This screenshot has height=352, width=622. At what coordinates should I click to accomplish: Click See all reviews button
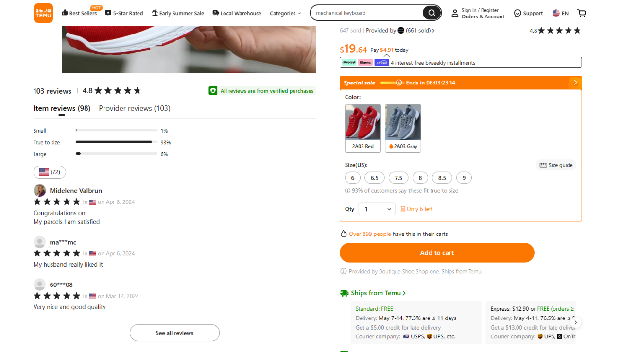[x=174, y=333]
